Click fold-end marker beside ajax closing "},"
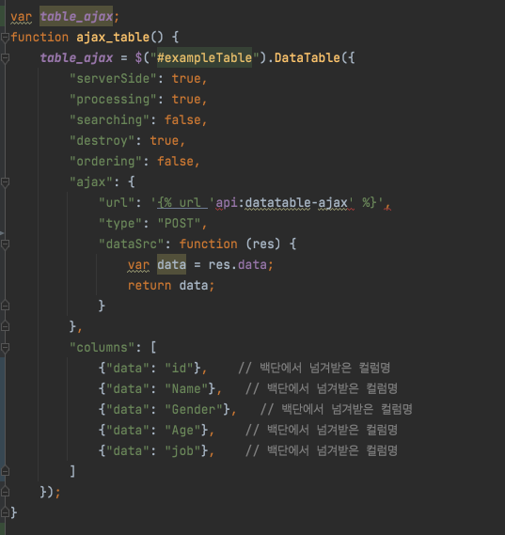 point(5,326)
